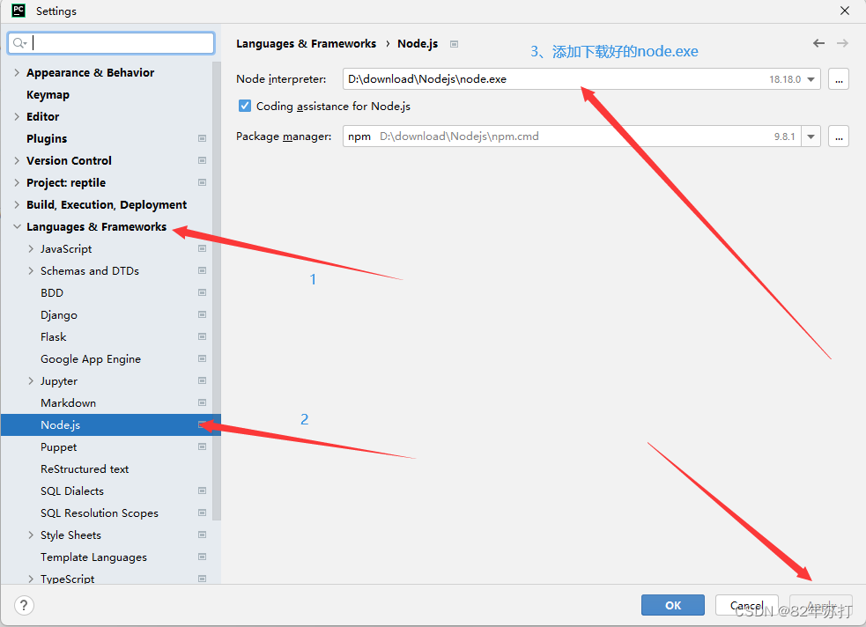This screenshot has height=627, width=866.
Task: Click the project icon beside Puppet
Action: point(202,447)
